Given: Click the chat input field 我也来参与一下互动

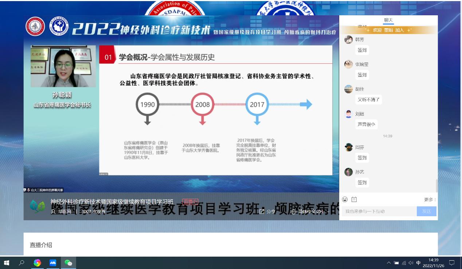Looking at the screenshot, I should [379, 211].
